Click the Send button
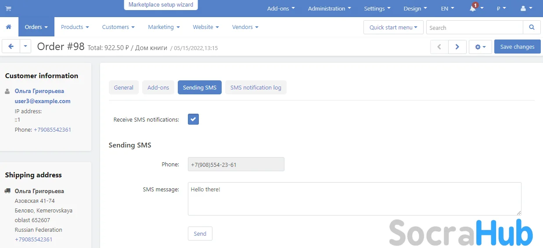 pos(200,234)
